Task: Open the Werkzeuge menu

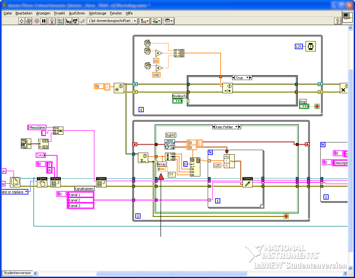Action: (x=97, y=13)
